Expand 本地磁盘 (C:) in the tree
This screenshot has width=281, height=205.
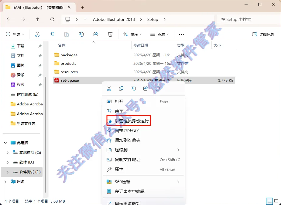pos(8,153)
